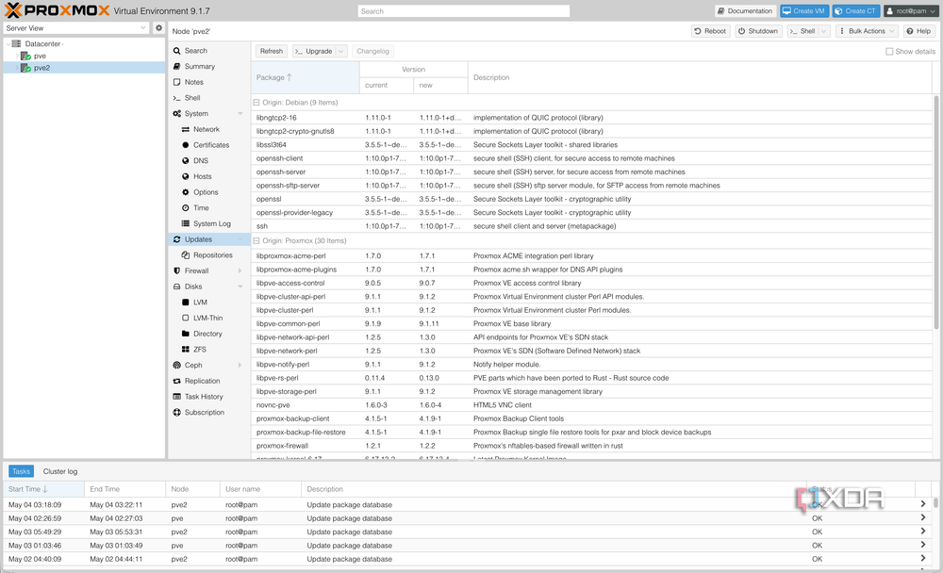The image size is (943, 573).
Task: Open the Upgrade button dropdown arrow
Action: [x=341, y=51]
